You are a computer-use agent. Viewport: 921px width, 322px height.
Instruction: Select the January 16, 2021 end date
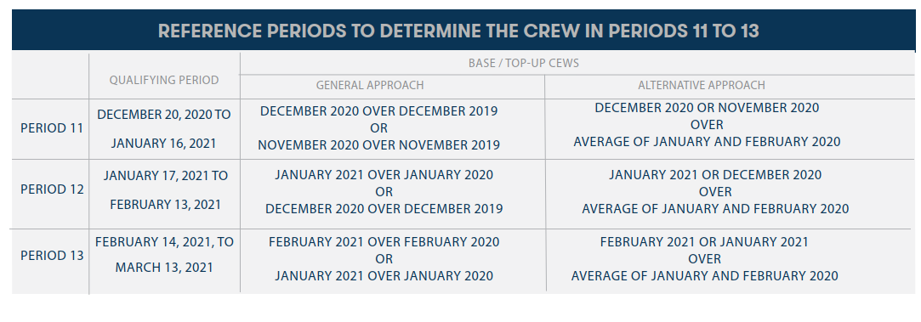pos(164,143)
